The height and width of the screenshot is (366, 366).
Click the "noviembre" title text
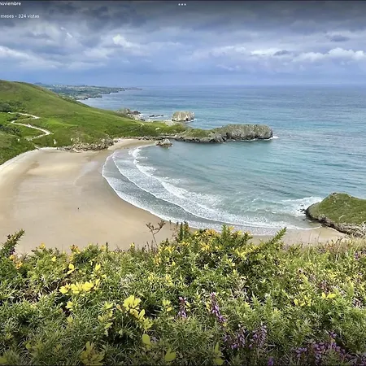pos(11,4)
